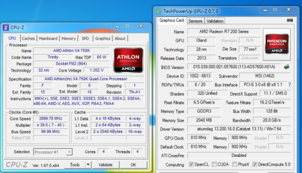Click the Validate button in CPU-Z
This screenshot has height=173, width=302.
(105, 165)
